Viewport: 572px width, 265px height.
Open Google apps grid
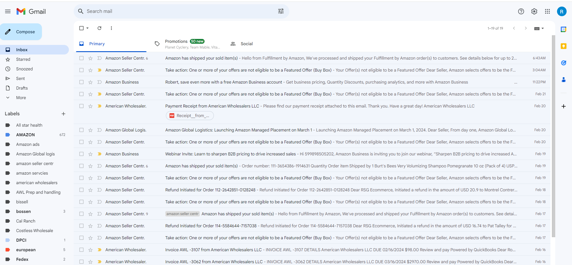[x=547, y=11]
